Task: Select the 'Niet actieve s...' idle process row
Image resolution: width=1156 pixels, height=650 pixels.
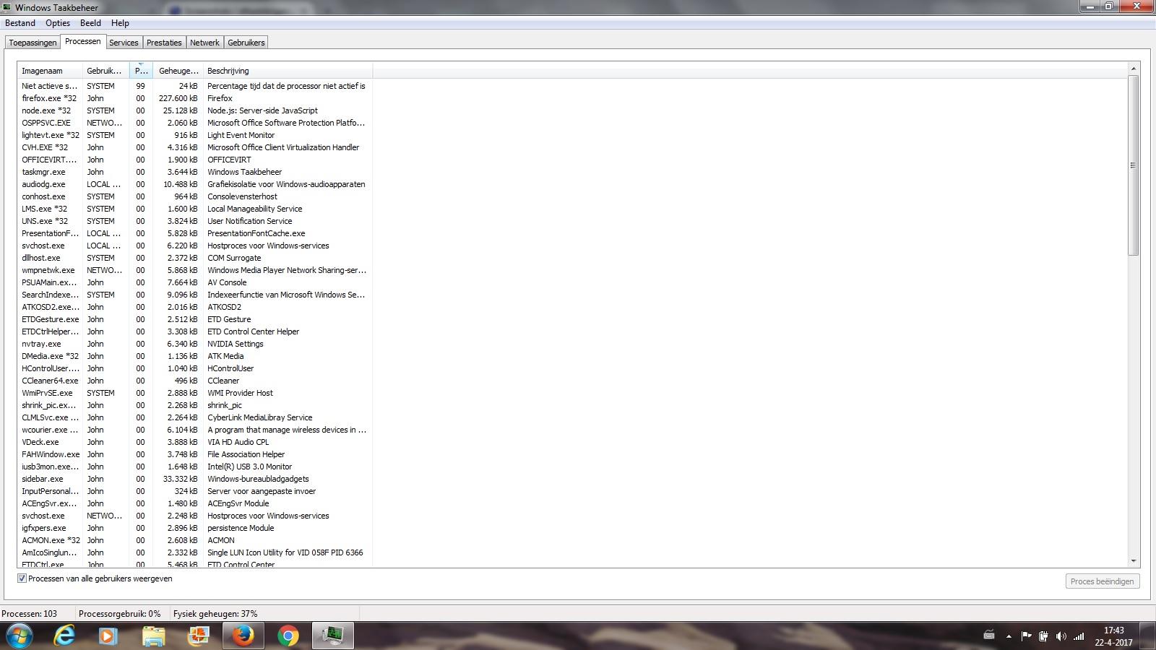Action: [x=195, y=86]
